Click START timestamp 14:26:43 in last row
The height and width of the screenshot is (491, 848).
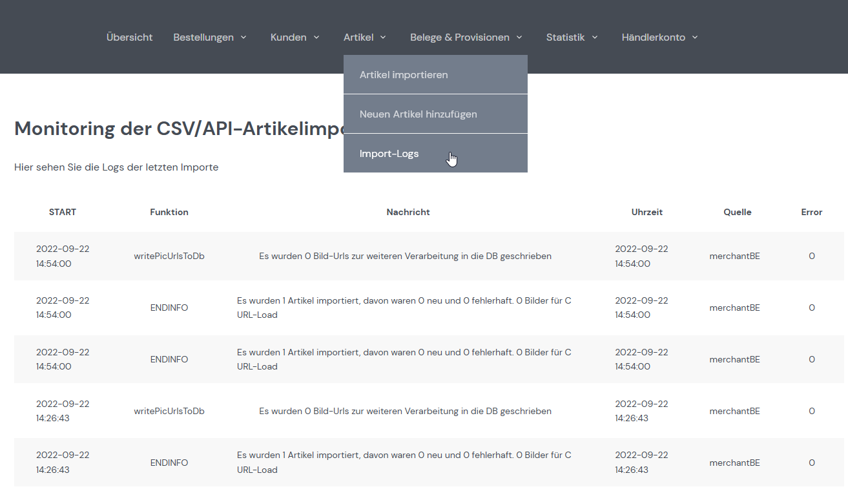pos(63,463)
